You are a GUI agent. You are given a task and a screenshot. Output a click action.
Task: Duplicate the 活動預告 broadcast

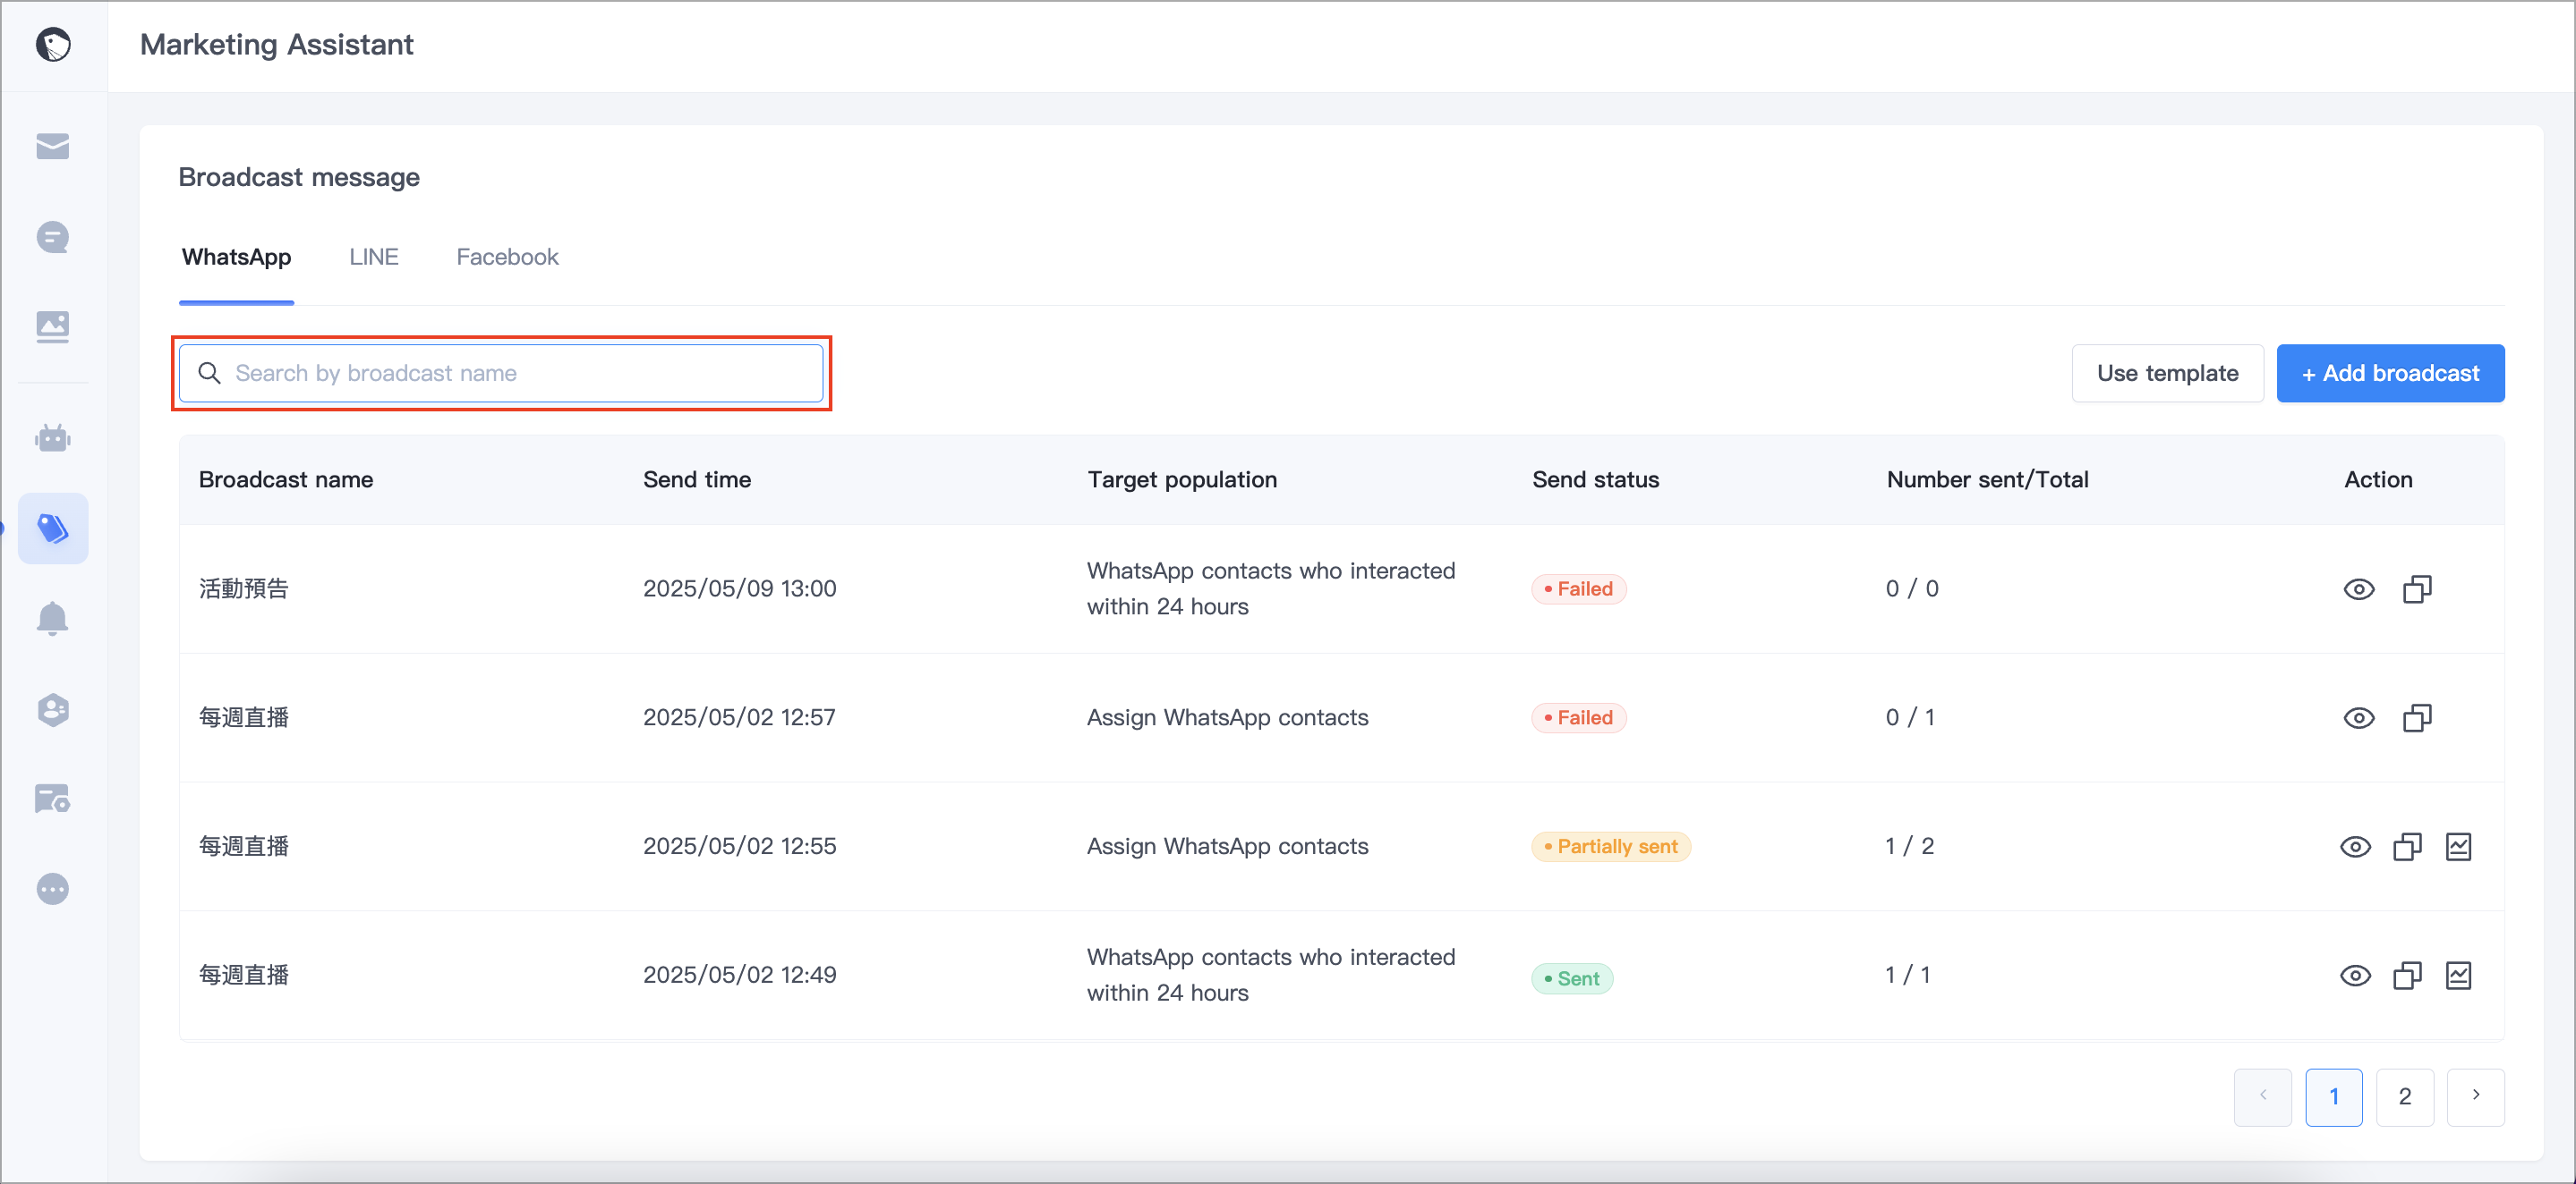(2416, 588)
